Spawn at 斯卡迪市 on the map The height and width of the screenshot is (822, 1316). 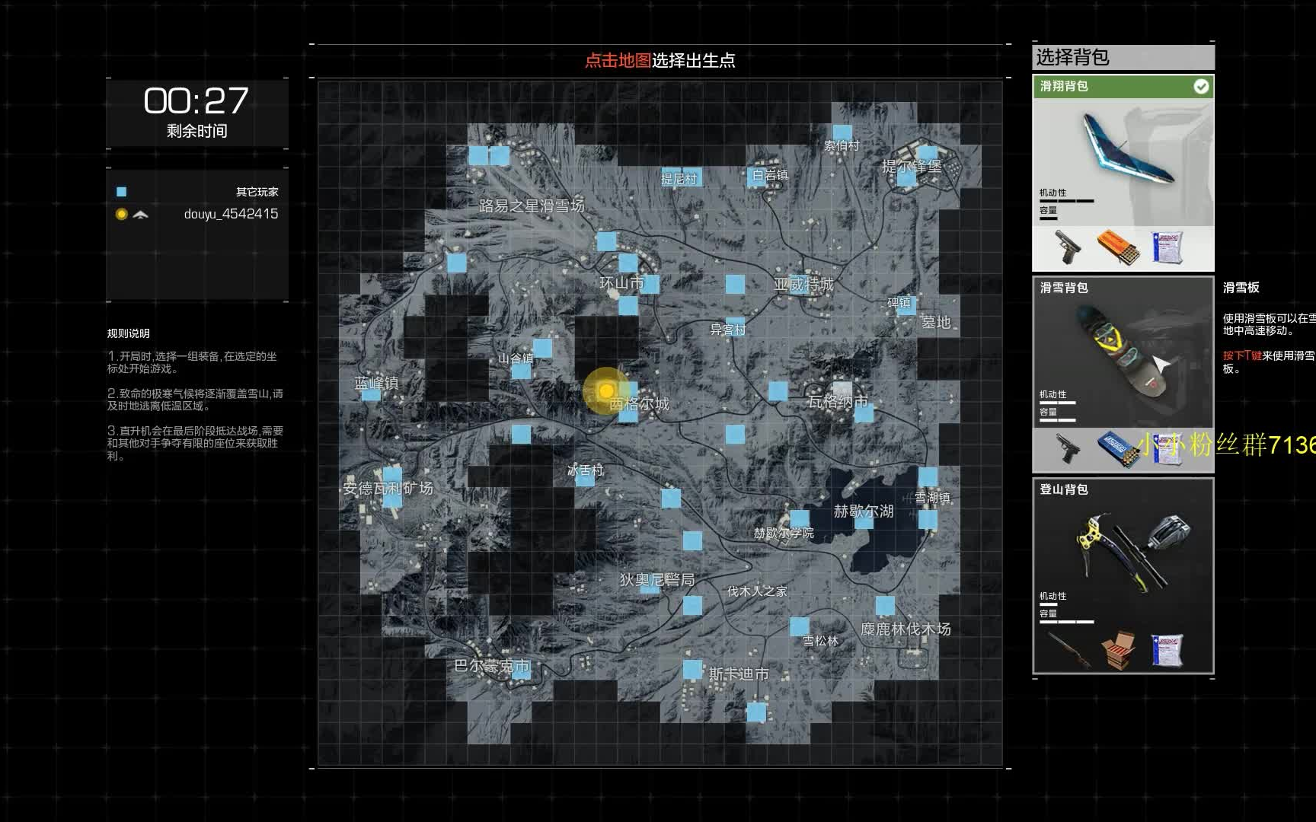point(739,674)
